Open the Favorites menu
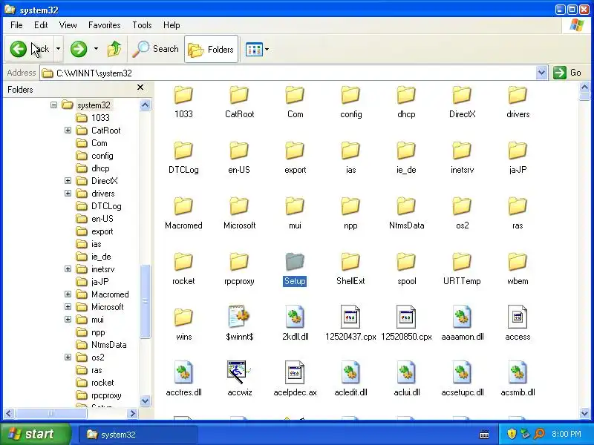The image size is (594, 445). point(104,25)
